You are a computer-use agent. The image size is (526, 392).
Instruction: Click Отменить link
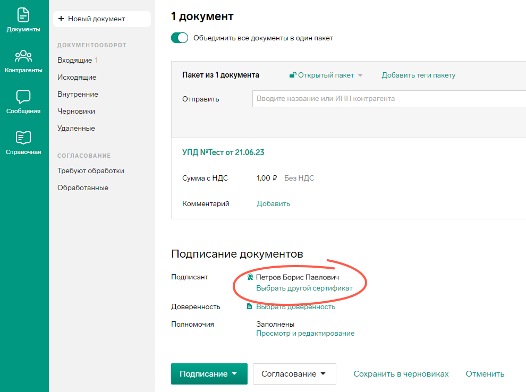tap(485, 374)
